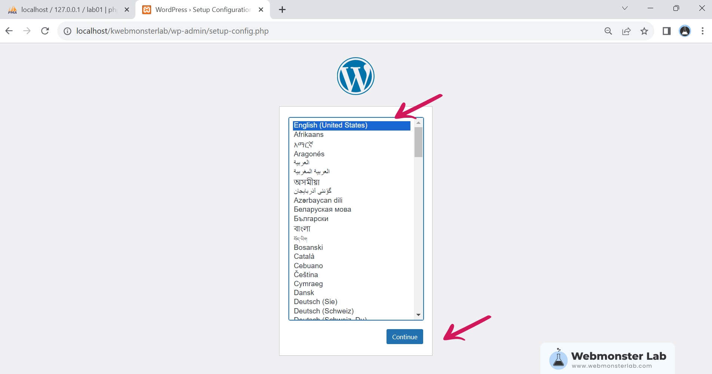
Task: Switch to the WordPress Setup Configuration tab
Action: click(202, 10)
